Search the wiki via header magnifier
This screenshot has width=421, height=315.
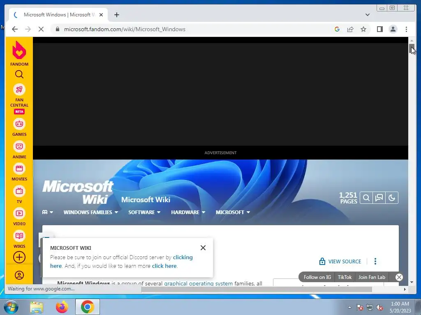[x=366, y=198]
